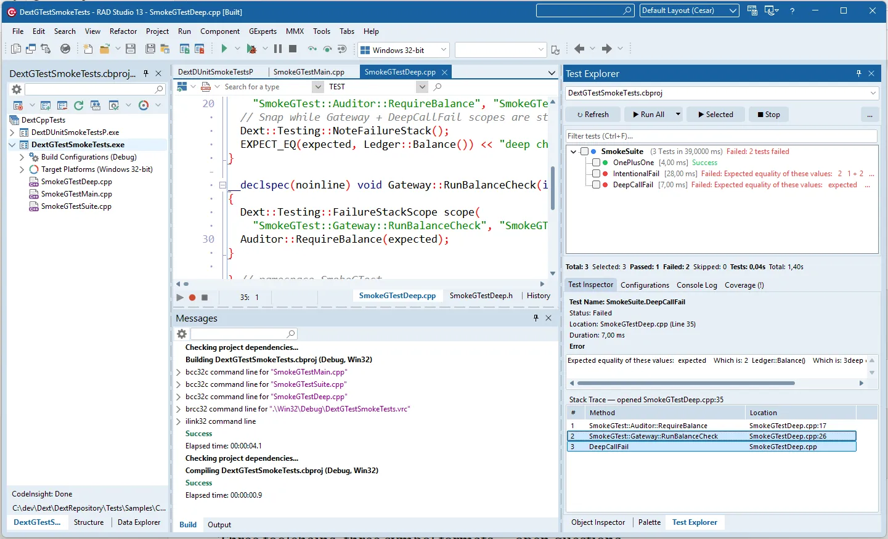Switch to the Console Log tab
The image size is (888, 539).
[696, 285]
